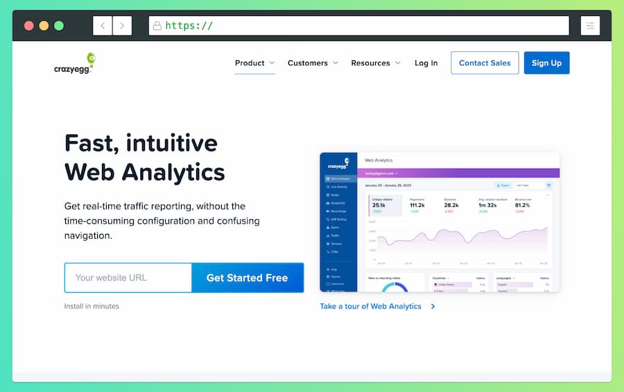Open the browser hamburger menu
Screen dimensions: 624x392
coord(590,26)
